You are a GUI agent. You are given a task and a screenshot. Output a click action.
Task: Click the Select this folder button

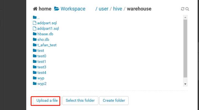point(80,101)
